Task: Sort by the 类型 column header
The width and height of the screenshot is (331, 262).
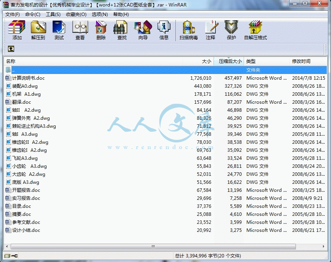Action: [267, 61]
